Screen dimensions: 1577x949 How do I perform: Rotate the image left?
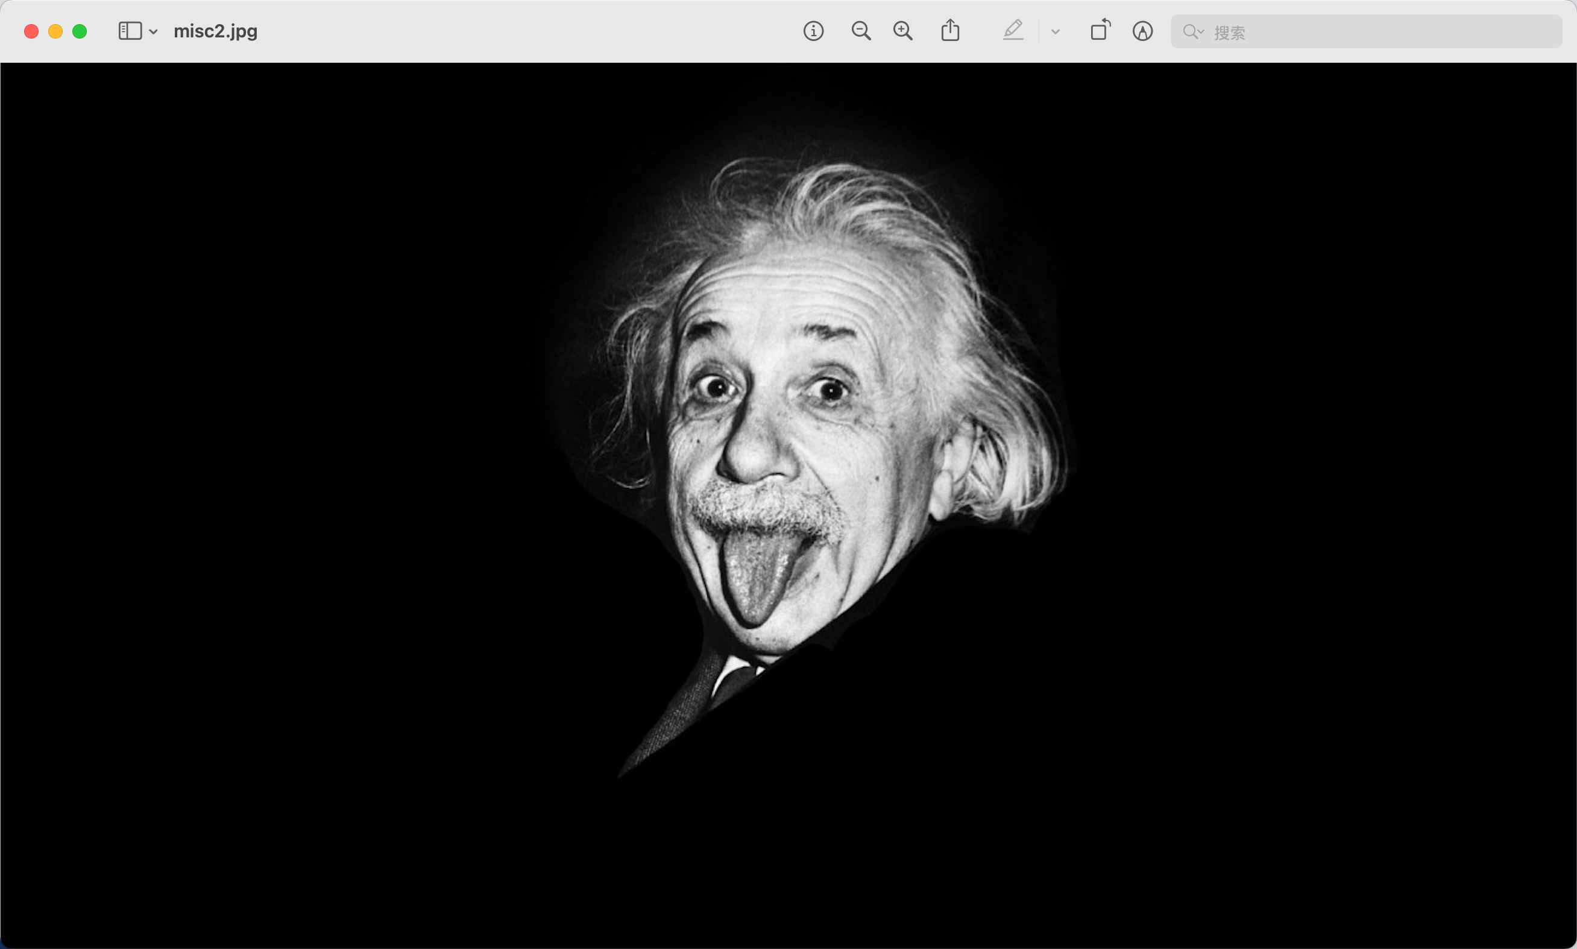click(x=1100, y=30)
